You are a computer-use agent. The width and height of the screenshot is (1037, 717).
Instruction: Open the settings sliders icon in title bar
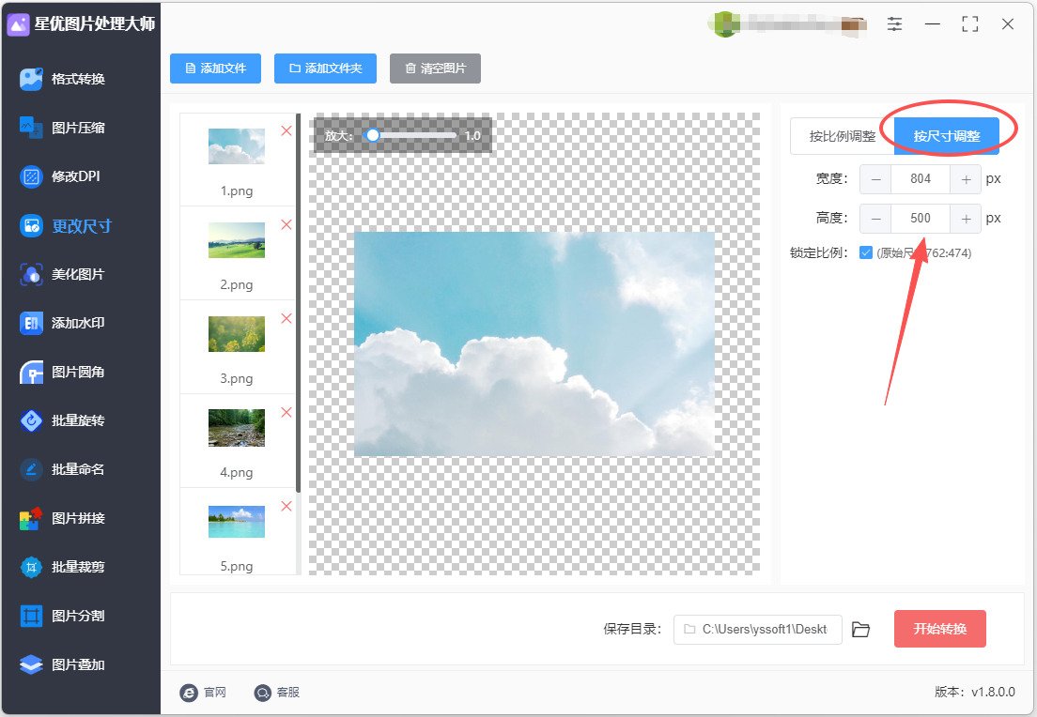tap(894, 24)
